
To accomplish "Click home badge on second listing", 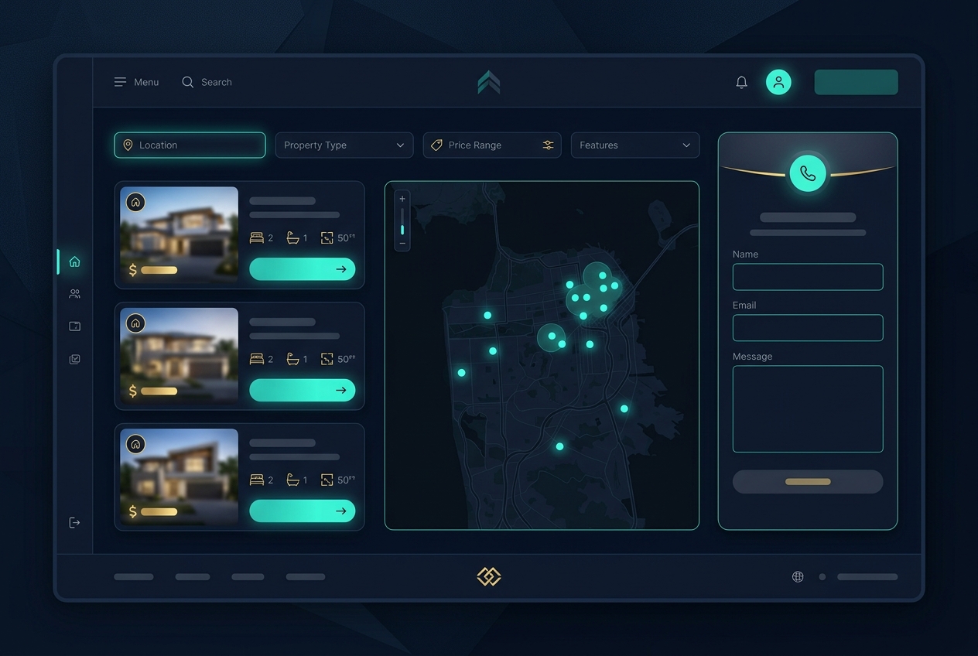I will [x=135, y=323].
